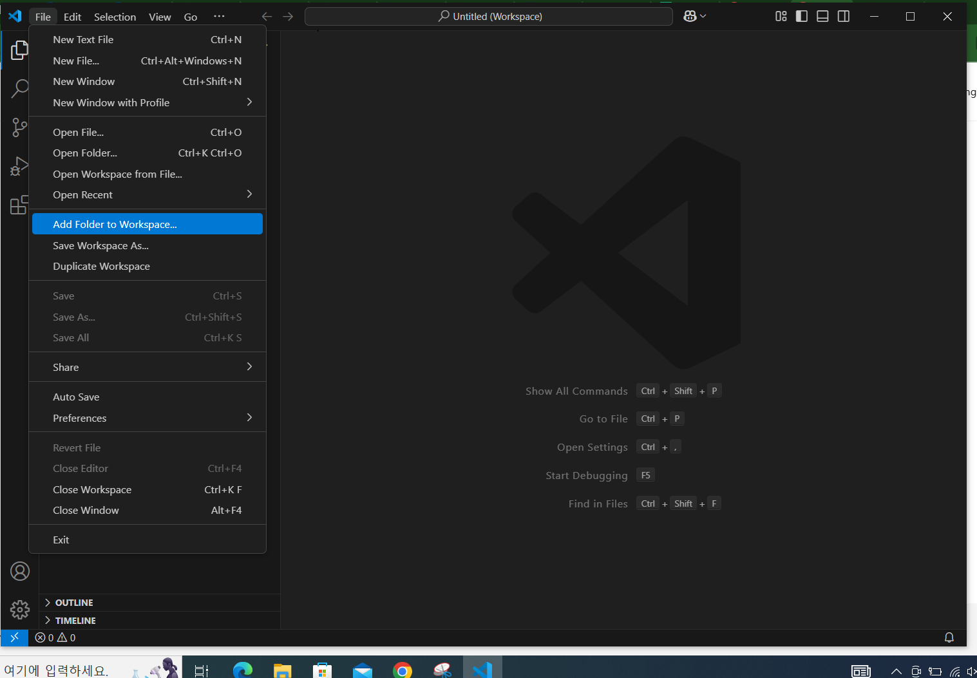Screen dimensions: 977x678
Task: Toggle the primary side bar
Action: (x=801, y=16)
